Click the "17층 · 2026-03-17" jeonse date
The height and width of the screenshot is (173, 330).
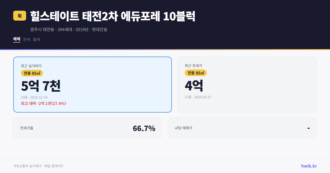click(197, 97)
